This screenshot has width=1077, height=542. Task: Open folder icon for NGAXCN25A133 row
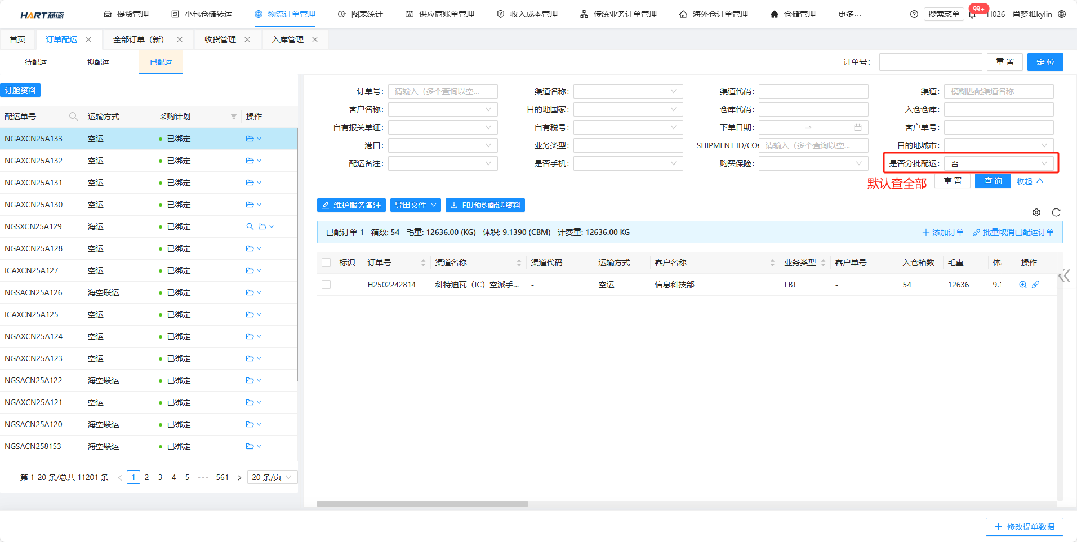pyautogui.click(x=250, y=139)
